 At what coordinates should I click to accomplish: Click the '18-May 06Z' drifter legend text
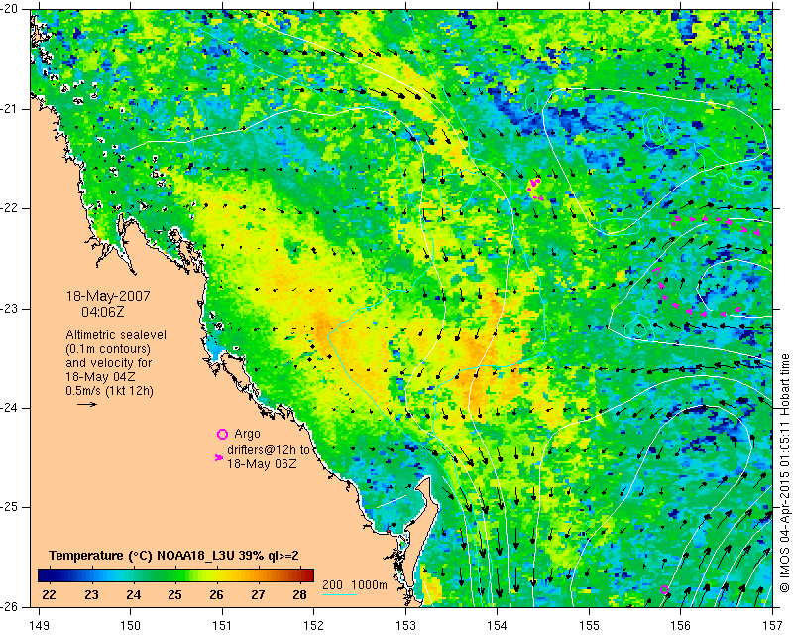pyautogui.click(x=262, y=463)
